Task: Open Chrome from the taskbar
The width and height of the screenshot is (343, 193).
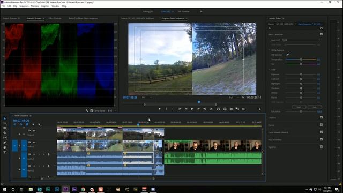Action: pos(83,189)
